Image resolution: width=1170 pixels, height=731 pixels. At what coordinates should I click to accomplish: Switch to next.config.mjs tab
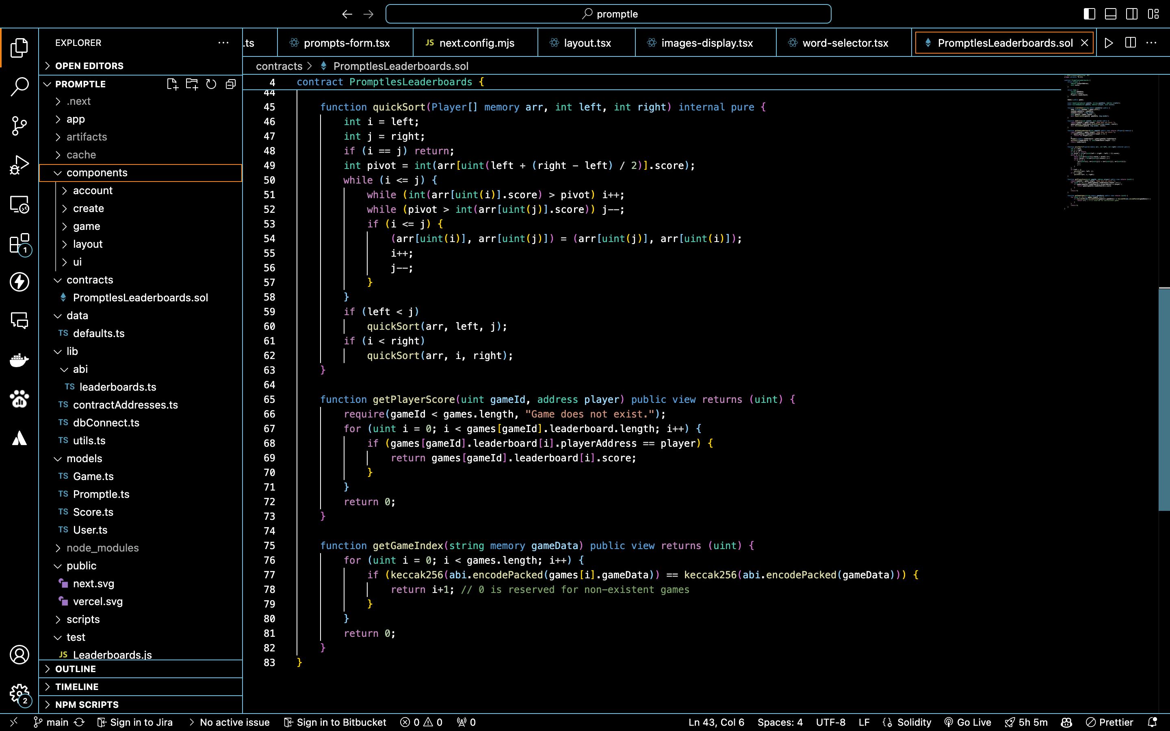tap(476, 43)
